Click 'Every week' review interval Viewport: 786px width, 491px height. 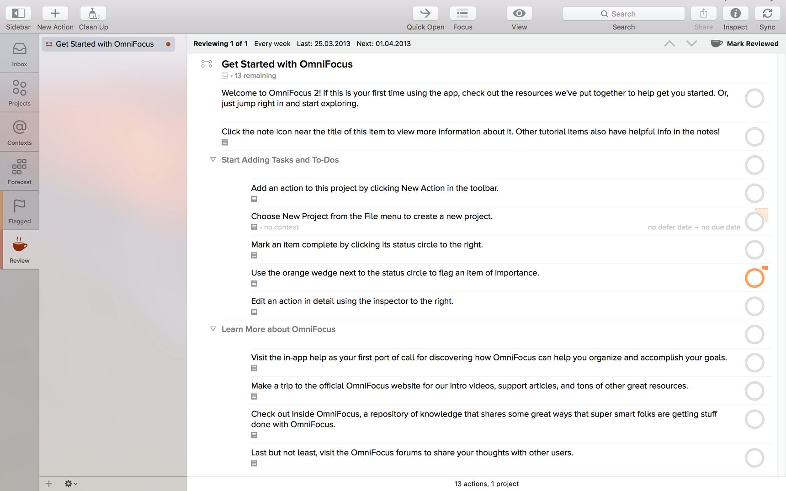(x=272, y=44)
